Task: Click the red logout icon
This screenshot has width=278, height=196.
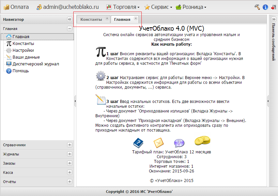Action: coord(273,7)
